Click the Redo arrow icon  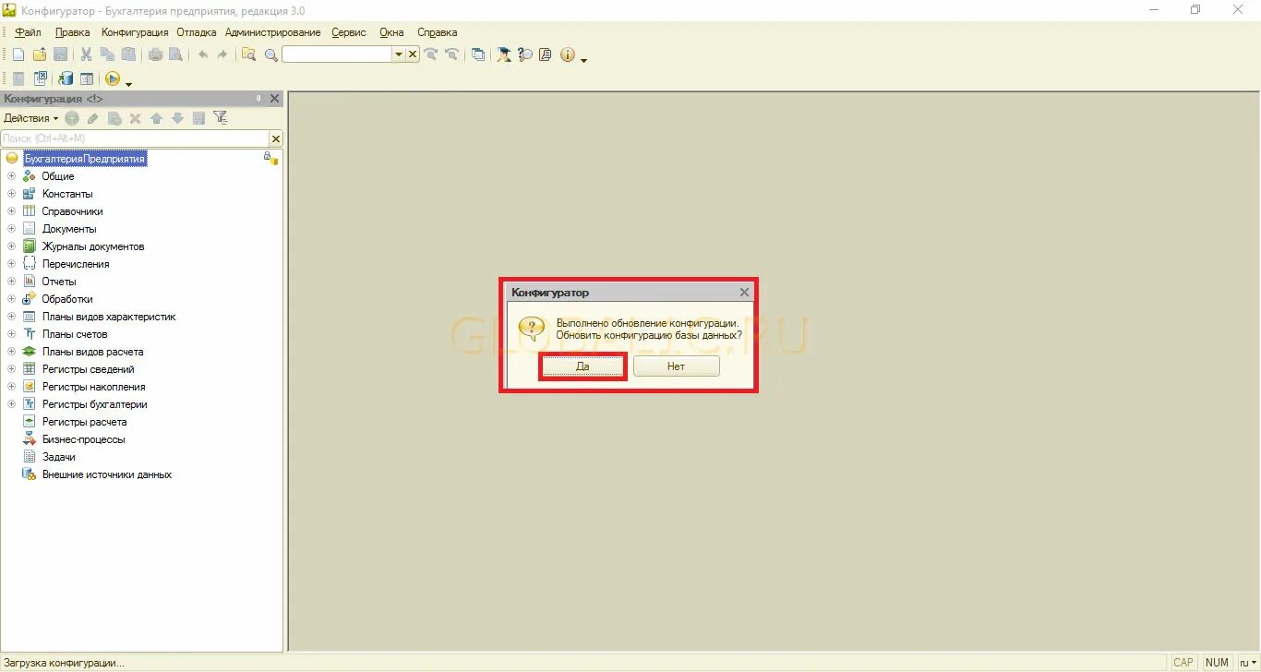coord(222,54)
